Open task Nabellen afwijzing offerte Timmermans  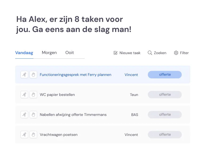73,115
